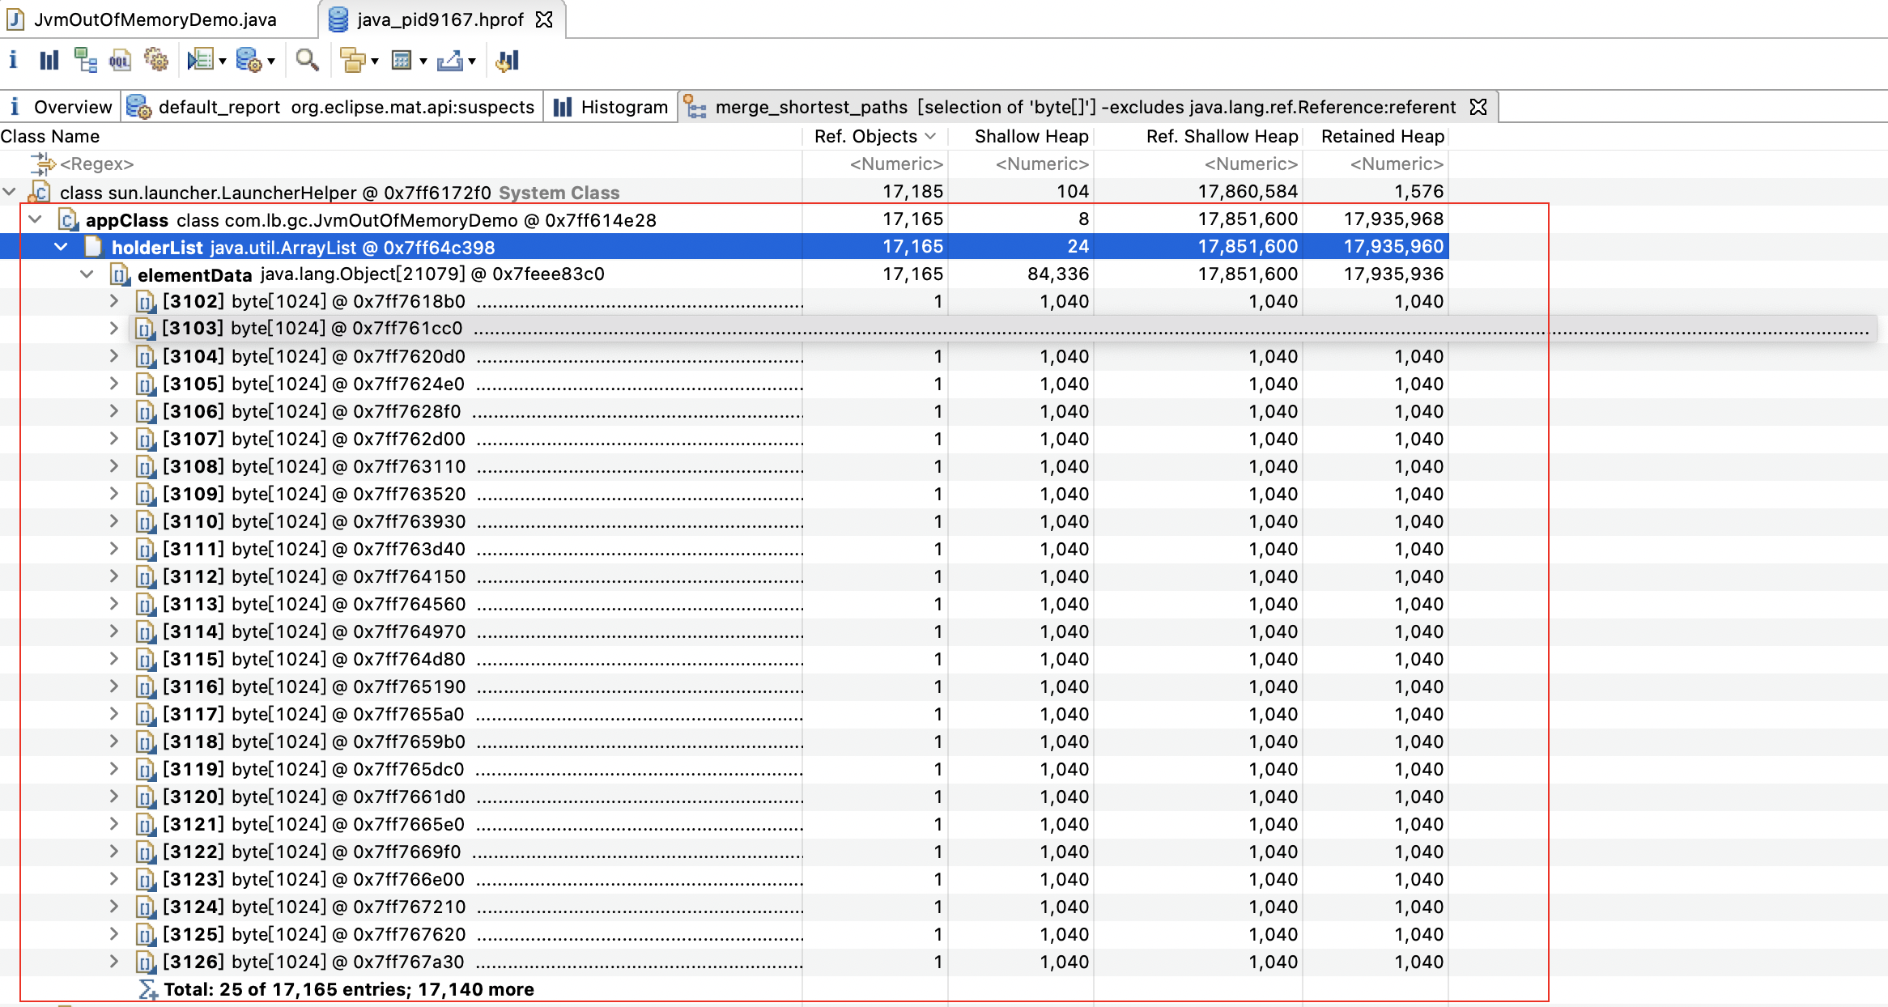Expand the [3110] byte[1024] entry
This screenshot has height=1007, width=1888.
tap(114, 521)
